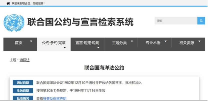Expand the 首页 dropdown arrow
Viewport: 208px width, 101px height.
(x=31, y=41)
